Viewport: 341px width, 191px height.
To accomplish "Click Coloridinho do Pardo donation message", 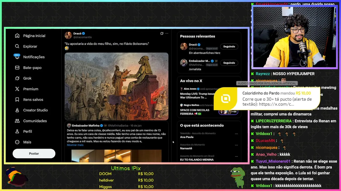I will pyautogui.click(x=277, y=102).
